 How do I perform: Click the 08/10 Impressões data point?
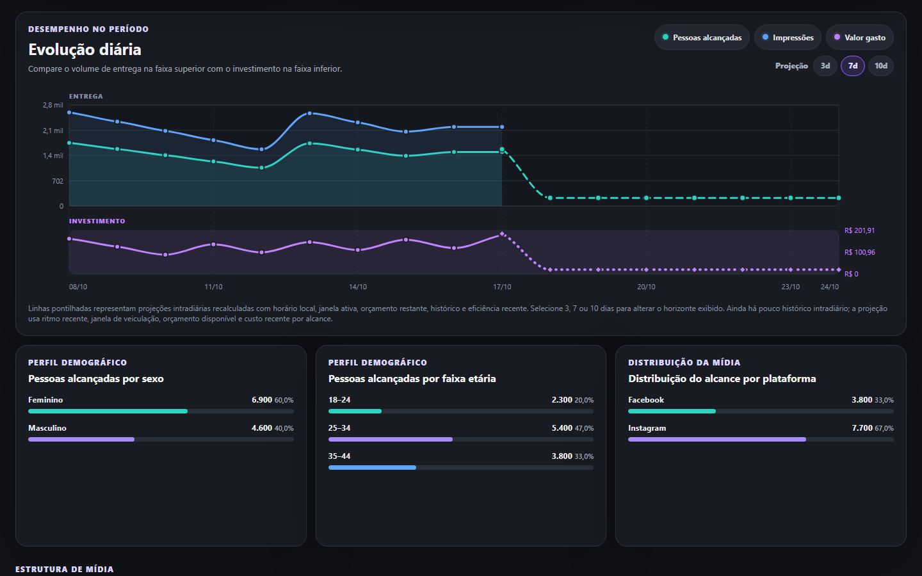[x=69, y=113]
